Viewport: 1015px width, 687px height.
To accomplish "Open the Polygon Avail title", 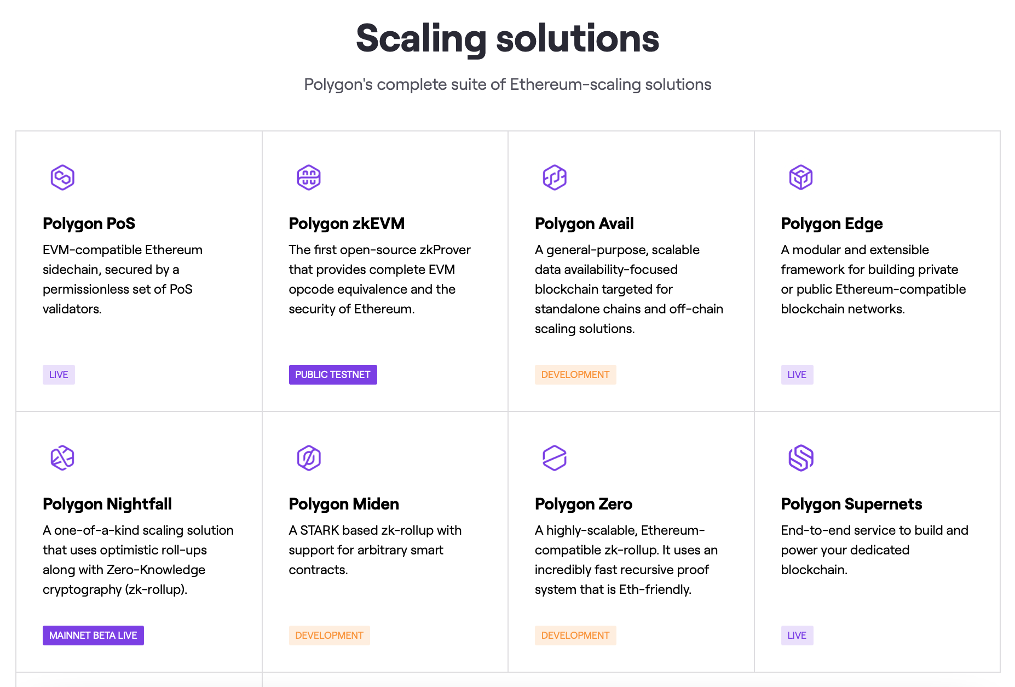I will coord(584,224).
